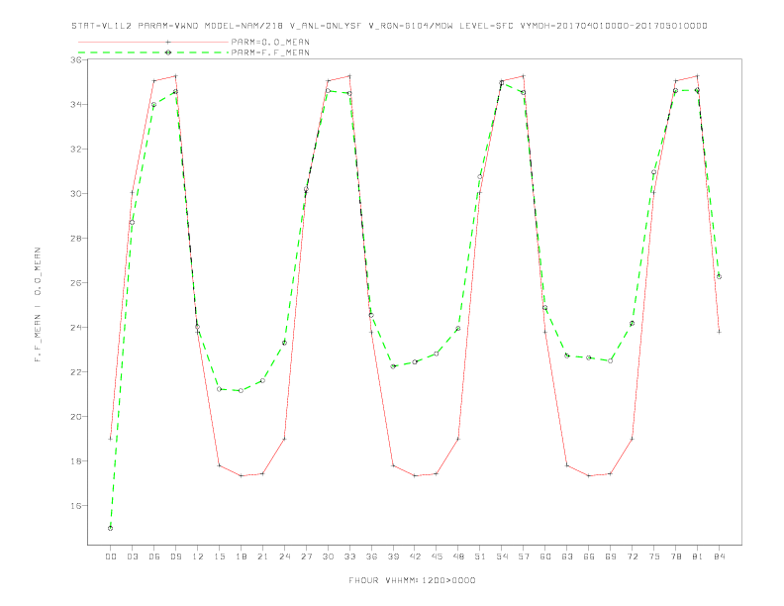The width and height of the screenshot is (784, 606).
Task: Click the green circle data point at hour 00
Action: 111,528
